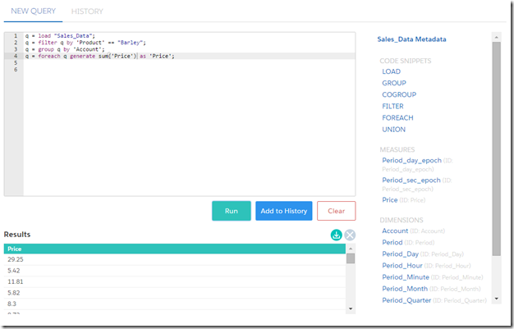This screenshot has width=514, height=329.
Task: Click the Price column header in Results
Action: 174,249
